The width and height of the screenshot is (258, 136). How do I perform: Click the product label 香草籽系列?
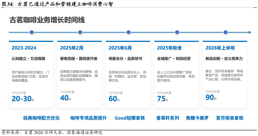[x=168, y=118]
